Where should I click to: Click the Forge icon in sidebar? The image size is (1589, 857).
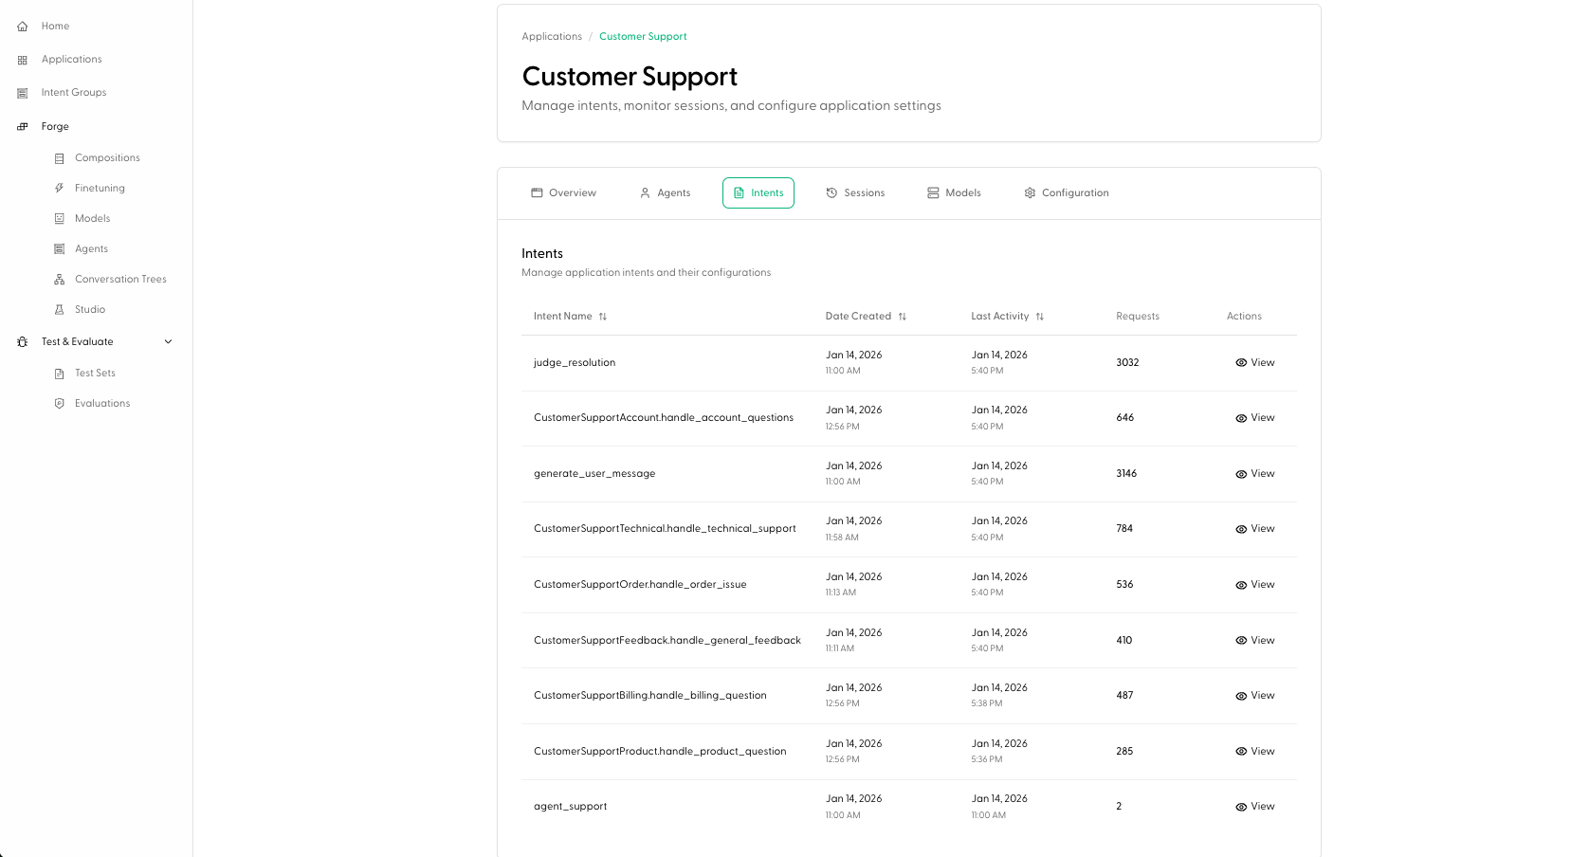[x=23, y=126]
